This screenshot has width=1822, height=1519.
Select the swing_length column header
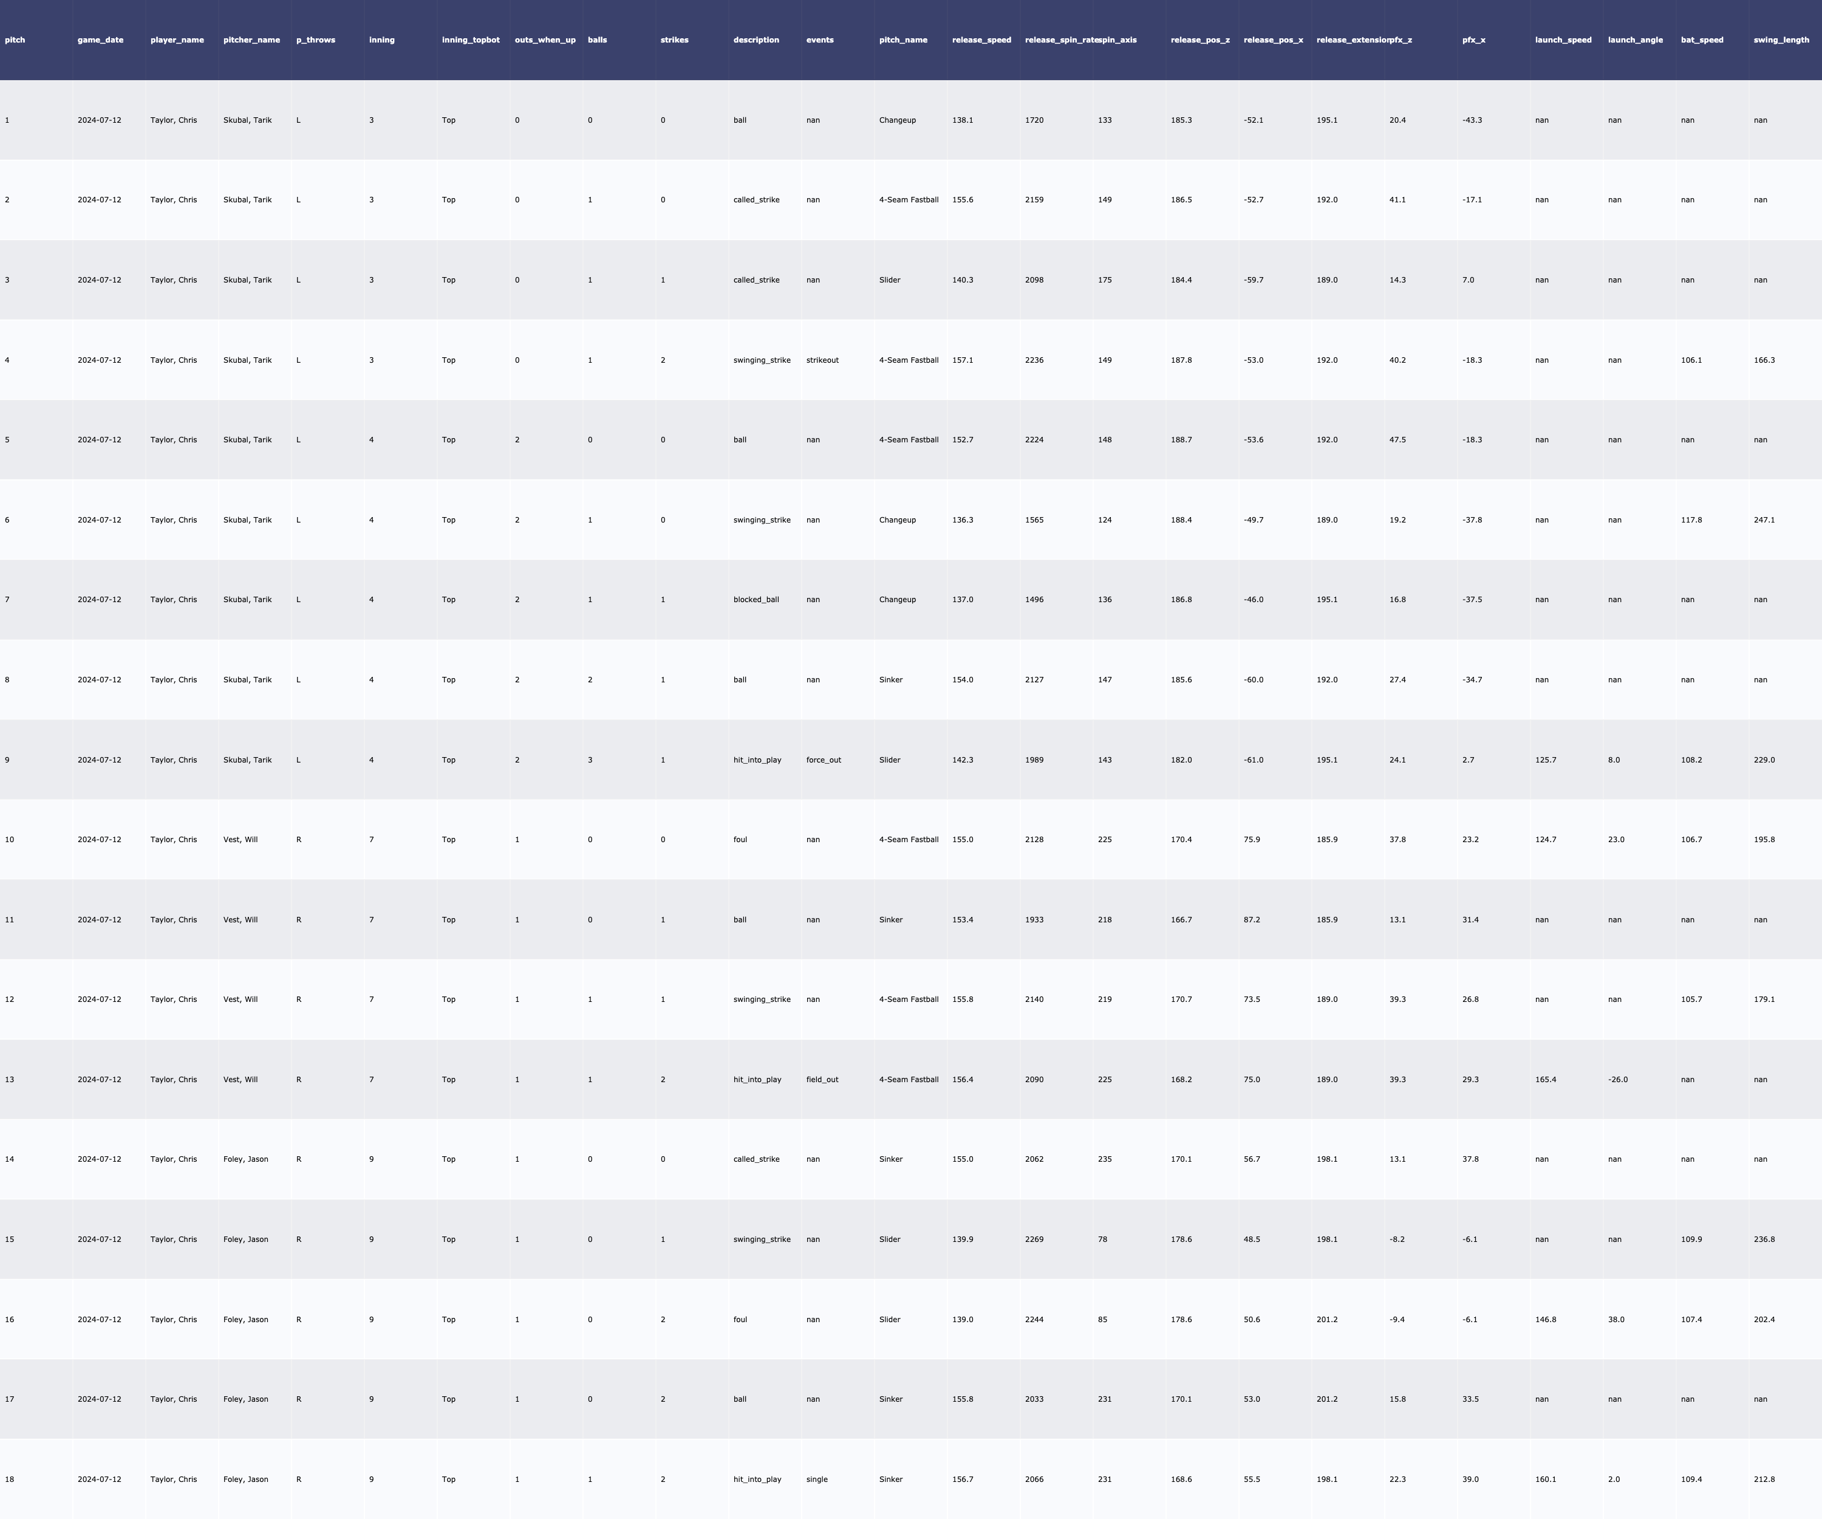(1780, 40)
